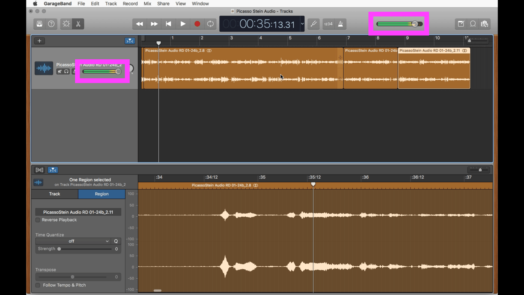The height and width of the screenshot is (295, 524).
Task: Click the track filter disclosure control
Action: pos(130,41)
